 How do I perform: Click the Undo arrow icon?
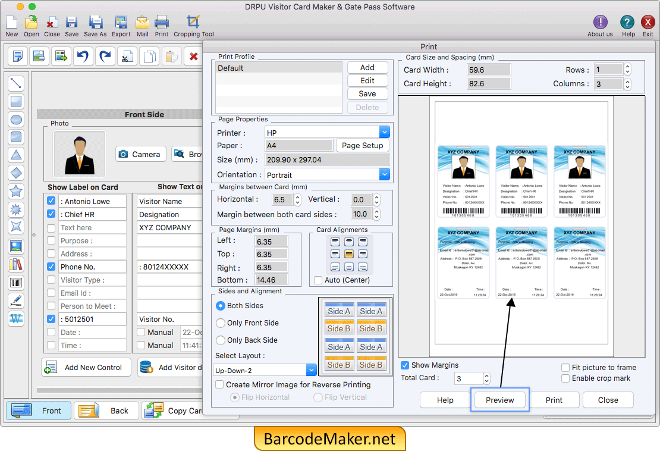(83, 56)
